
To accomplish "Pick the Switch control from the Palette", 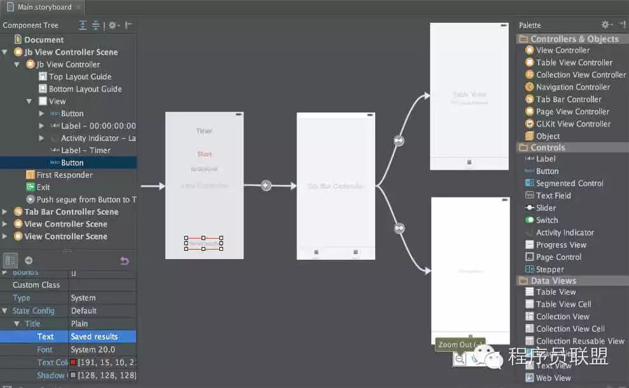I will [546, 220].
